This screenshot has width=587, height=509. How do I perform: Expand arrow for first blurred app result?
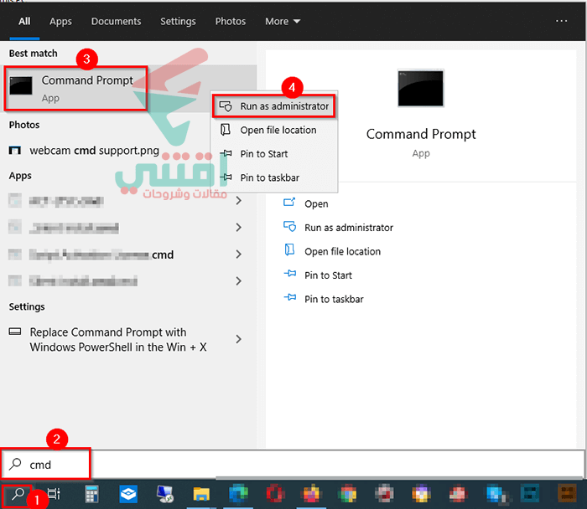pos(238,201)
